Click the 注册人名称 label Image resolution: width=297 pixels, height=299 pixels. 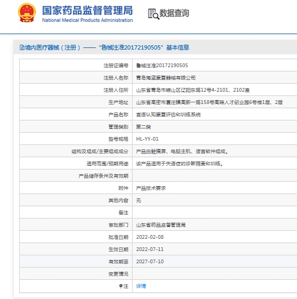pos(116,78)
